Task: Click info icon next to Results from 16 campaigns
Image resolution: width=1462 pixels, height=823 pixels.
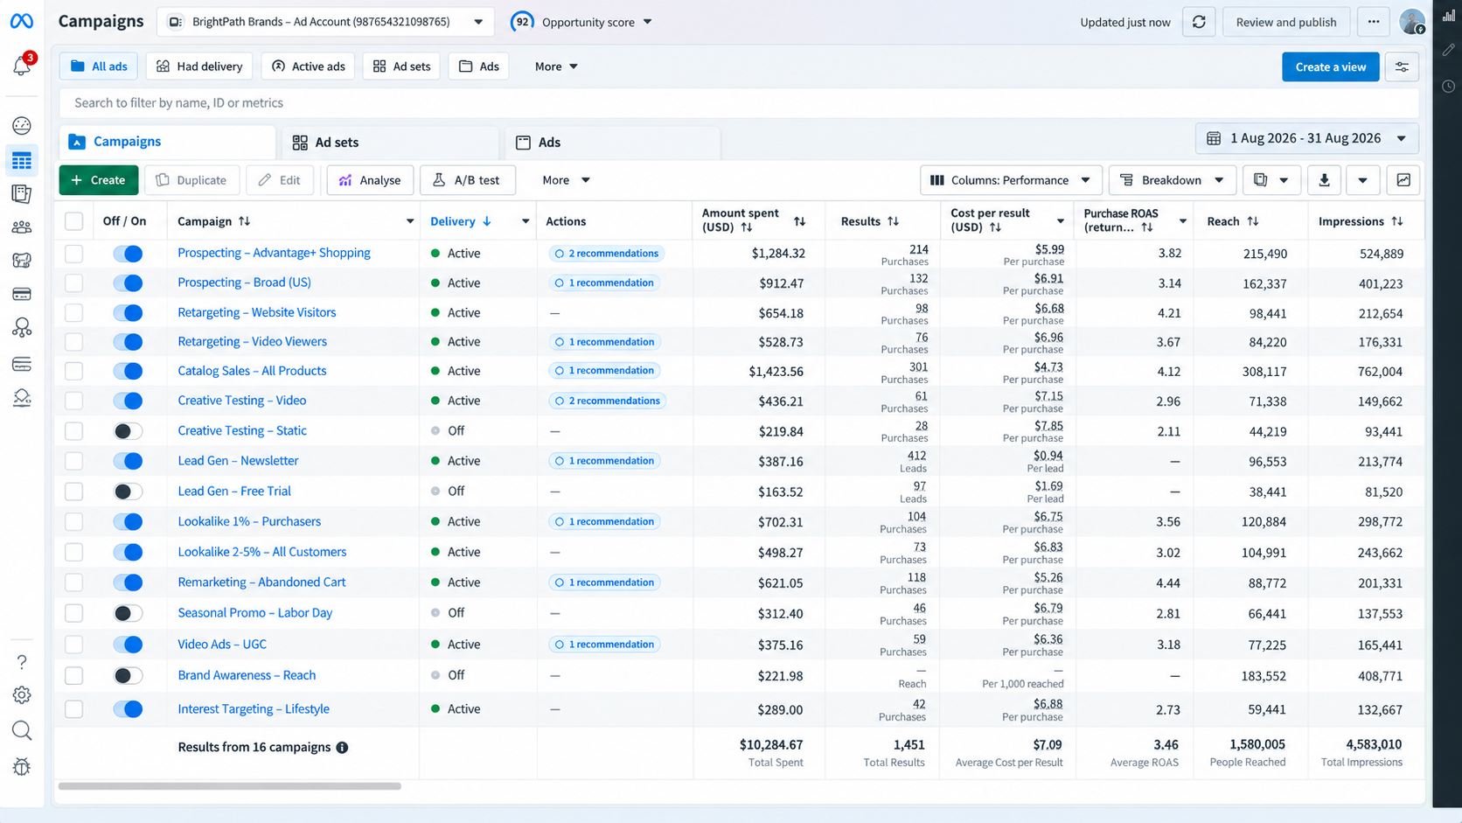Action: click(342, 748)
